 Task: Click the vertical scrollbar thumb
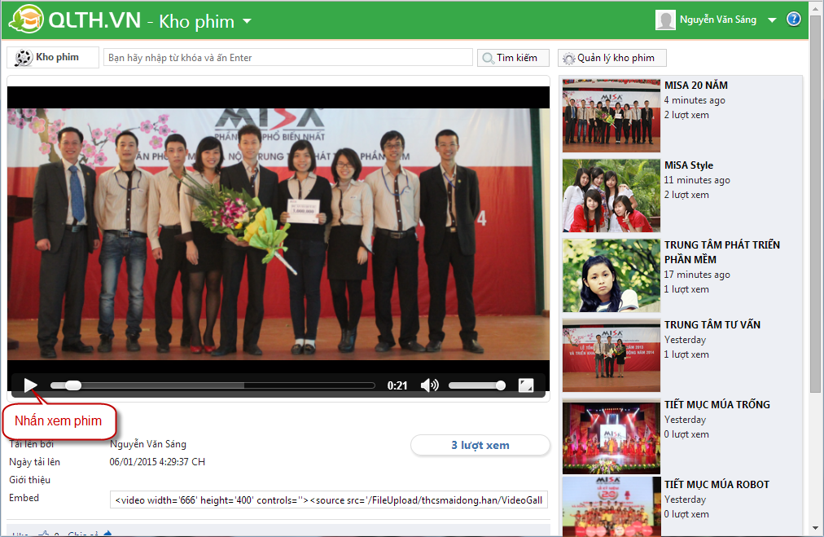point(815,204)
